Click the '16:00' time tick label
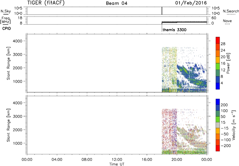This screenshot has height=166, width=239. (x=147, y=160)
